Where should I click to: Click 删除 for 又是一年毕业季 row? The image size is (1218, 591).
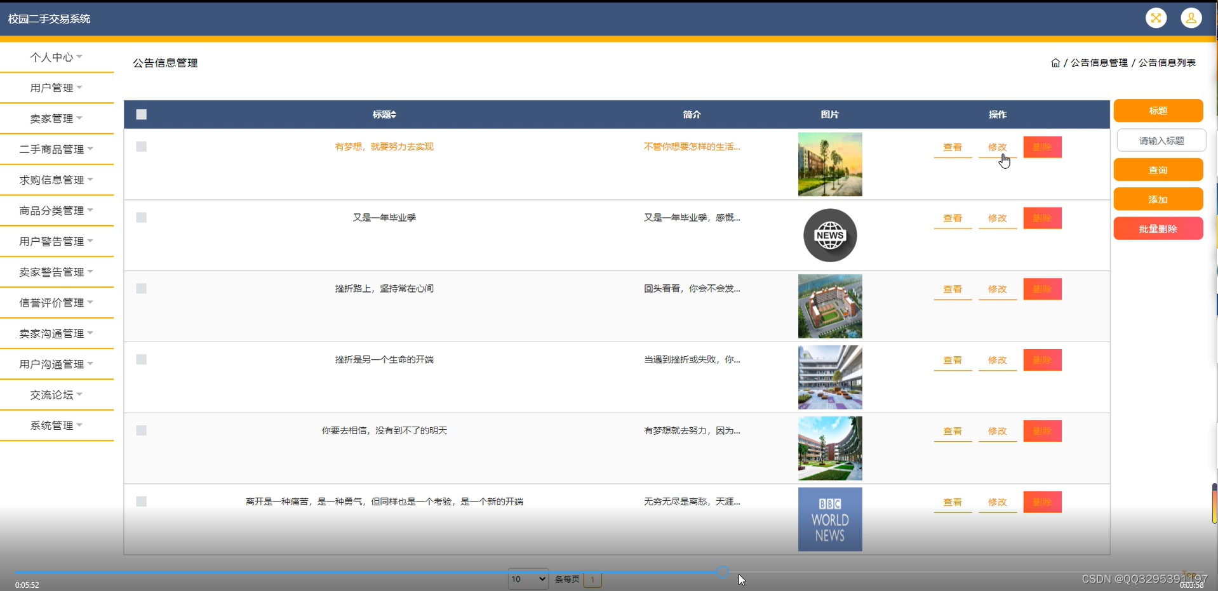1042,218
